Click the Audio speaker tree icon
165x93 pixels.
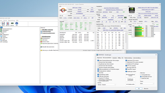click(x=1, y=39)
